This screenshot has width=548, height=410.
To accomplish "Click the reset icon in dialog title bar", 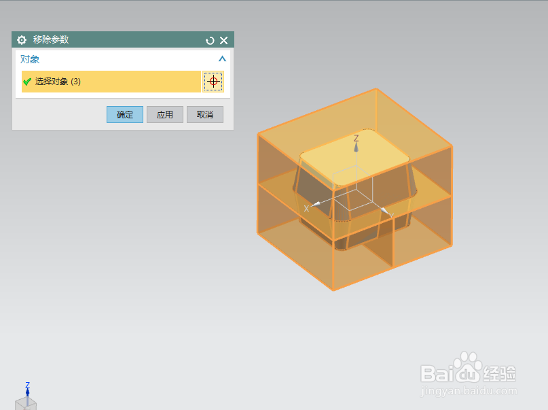I will (210, 41).
